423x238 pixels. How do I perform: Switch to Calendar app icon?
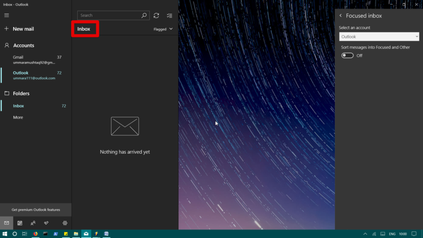[19, 223]
